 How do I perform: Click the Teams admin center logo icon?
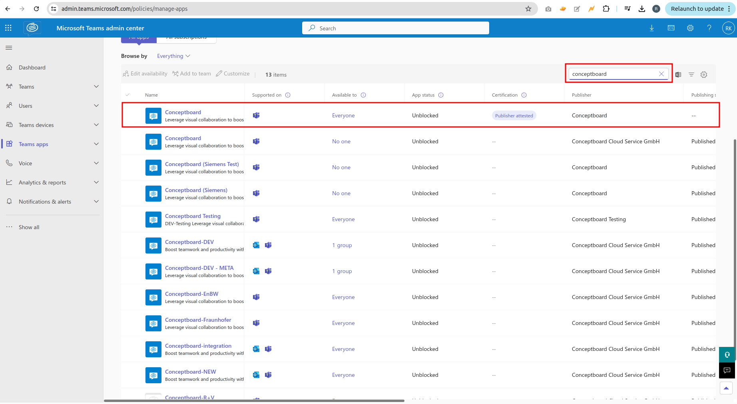pyautogui.click(x=32, y=28)
